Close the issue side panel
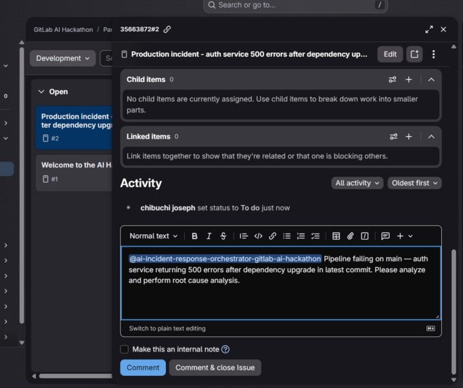463x388 pixels. click(x=443, y=30)
